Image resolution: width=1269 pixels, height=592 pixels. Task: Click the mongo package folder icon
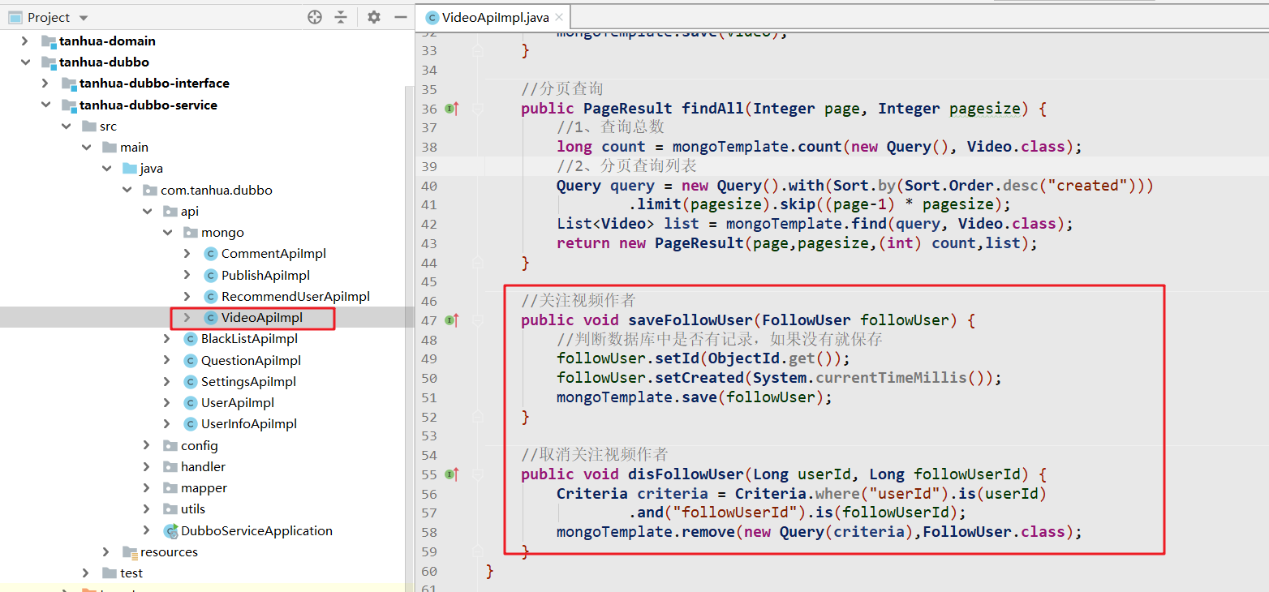[x=191, y=232]
